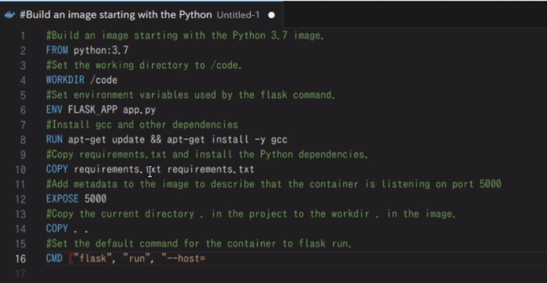Viewport: 547px width, 283px height.
Task: Click the "flask" string on line 16
Action: 92,259
